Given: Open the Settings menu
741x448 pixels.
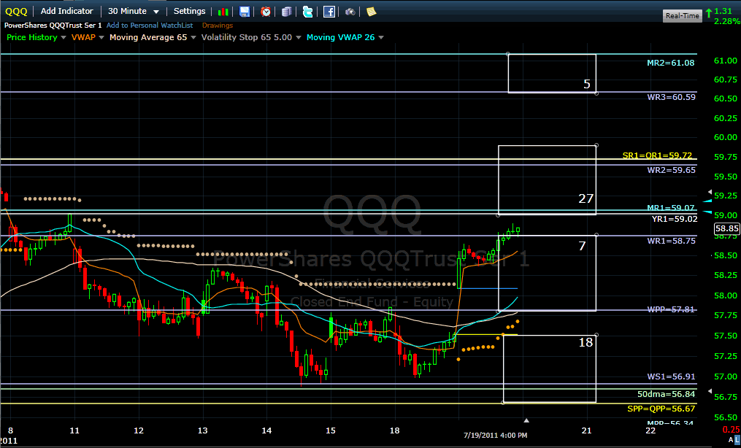Looking at the screenshot, I should tap(189, 11).
